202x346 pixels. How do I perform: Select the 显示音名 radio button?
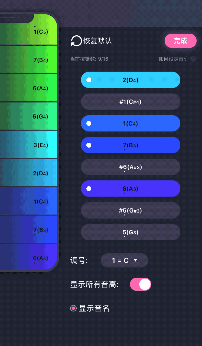[73, 308]
